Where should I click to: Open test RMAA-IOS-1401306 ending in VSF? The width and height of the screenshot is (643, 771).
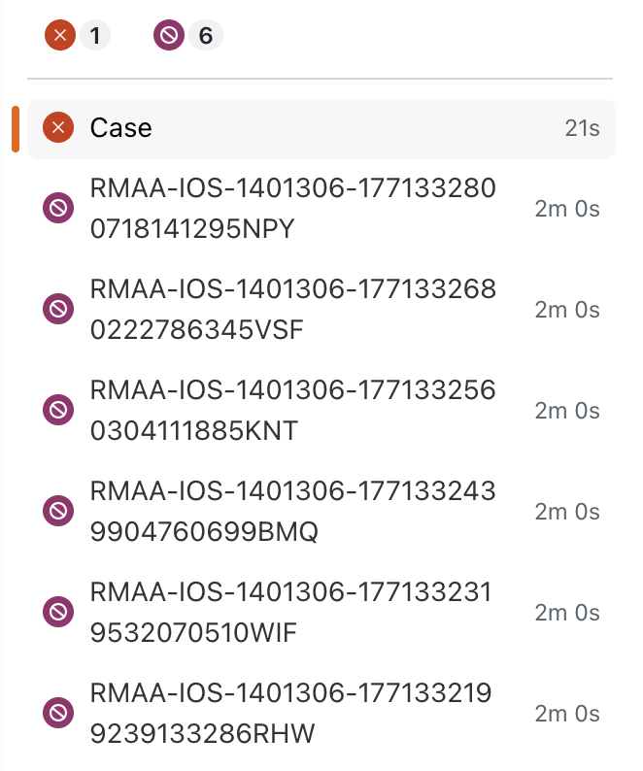[292, 309]
